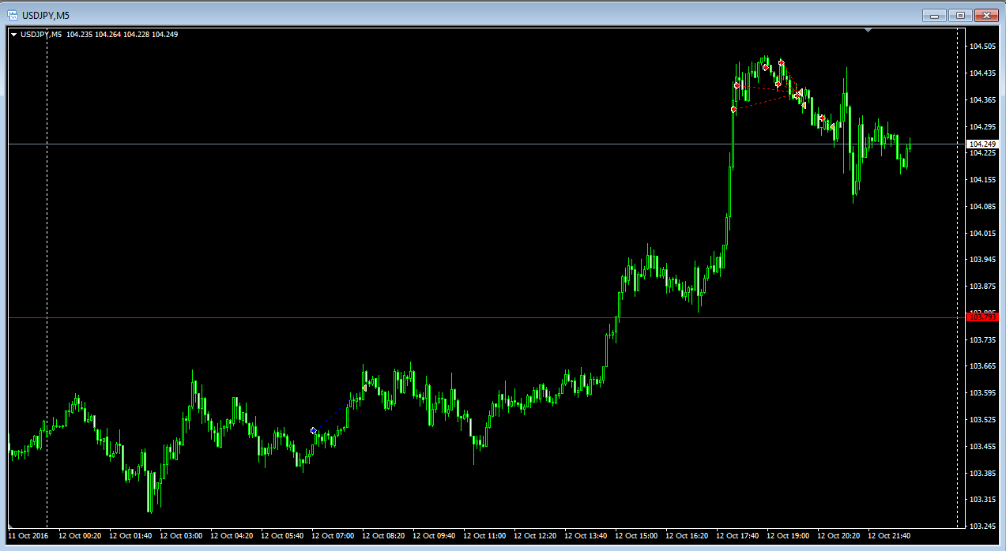
Task: Click the 12 Oct 11:00 time label
Action: (484, 536)
